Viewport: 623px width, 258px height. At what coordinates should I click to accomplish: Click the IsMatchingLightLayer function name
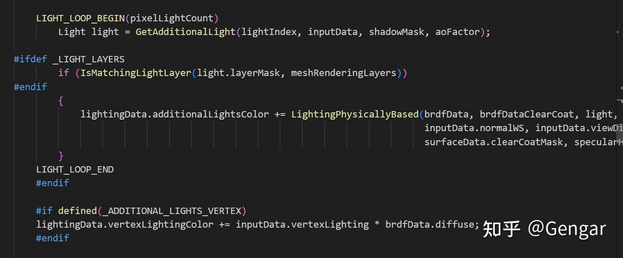click(136, 73)
